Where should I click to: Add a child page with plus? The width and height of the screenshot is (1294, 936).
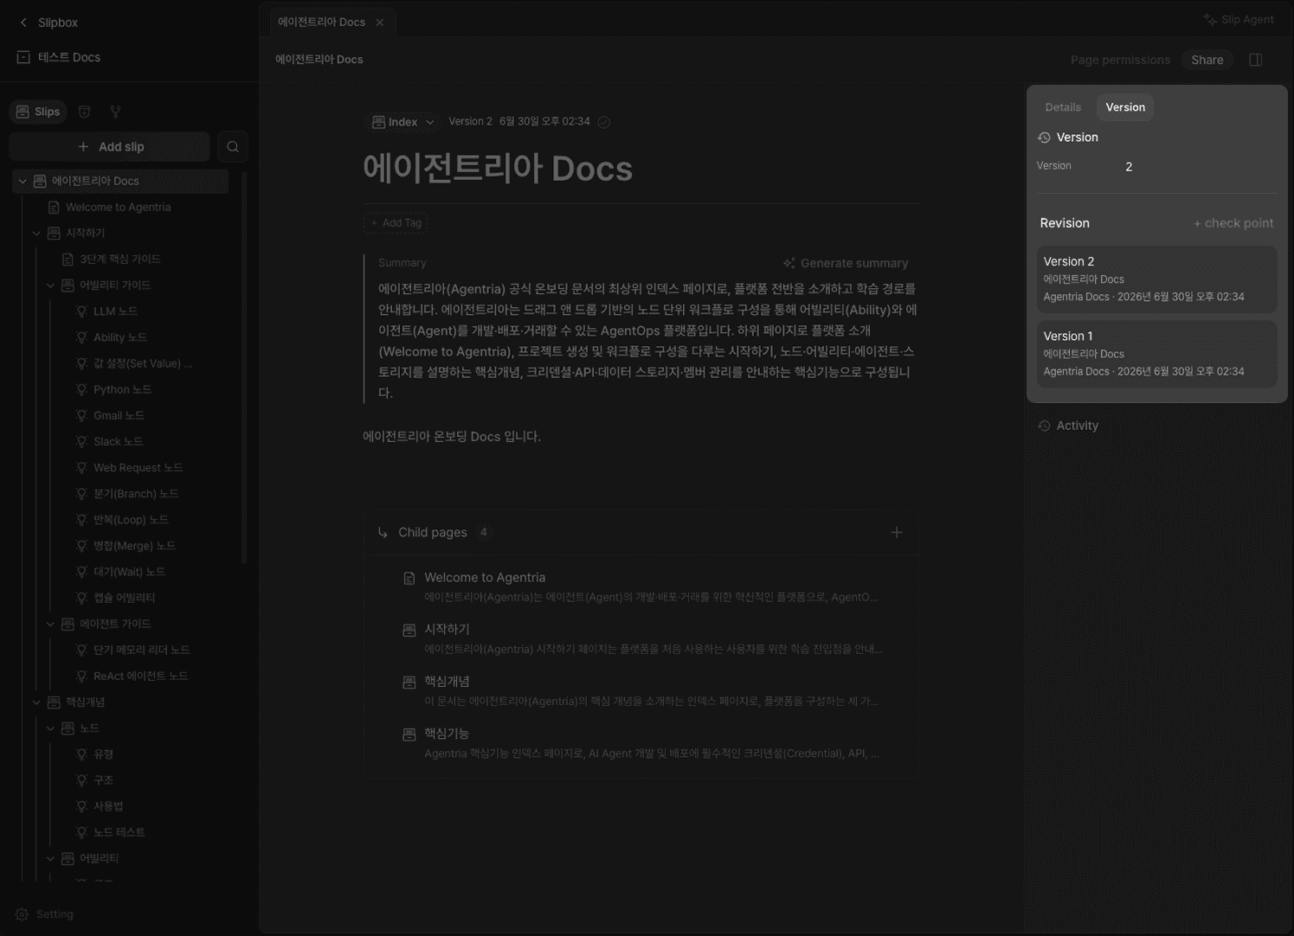point(897,532)
